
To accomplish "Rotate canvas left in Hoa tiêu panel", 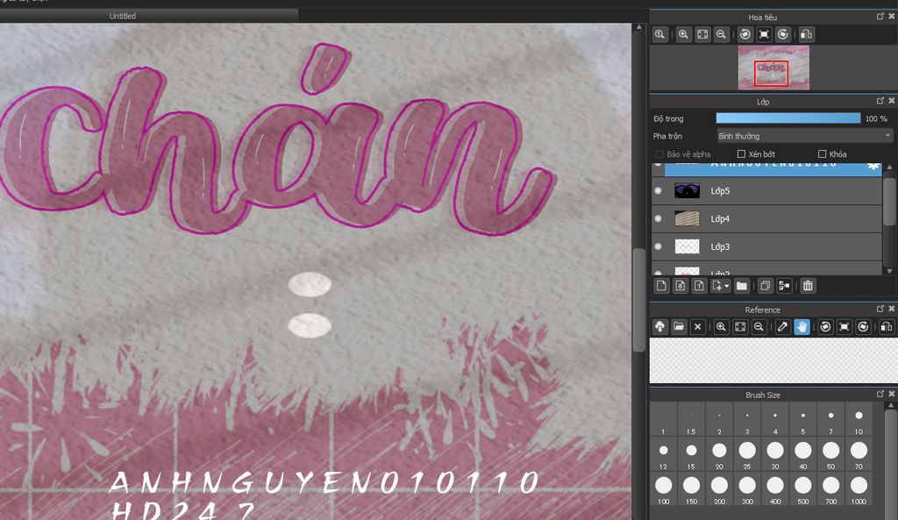I will pos(745,34).
